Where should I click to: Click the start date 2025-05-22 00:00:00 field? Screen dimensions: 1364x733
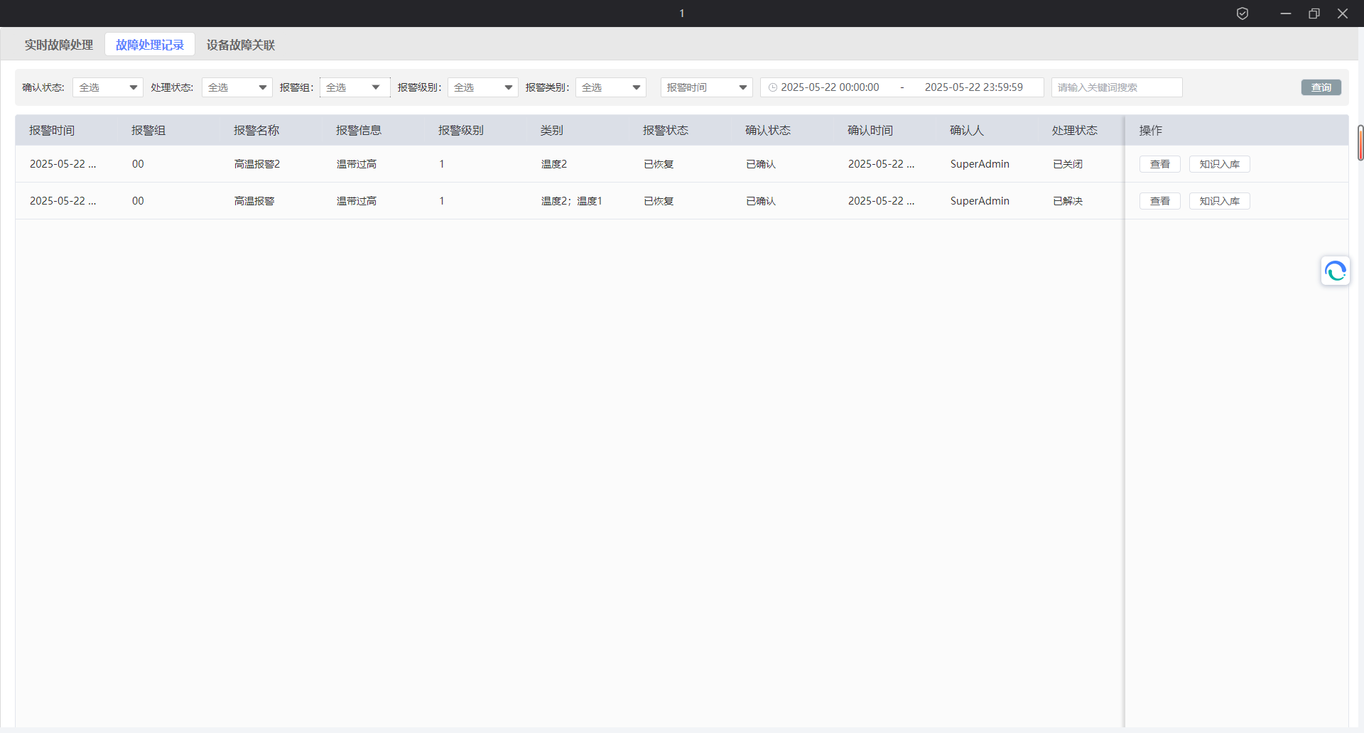point(830,87)
